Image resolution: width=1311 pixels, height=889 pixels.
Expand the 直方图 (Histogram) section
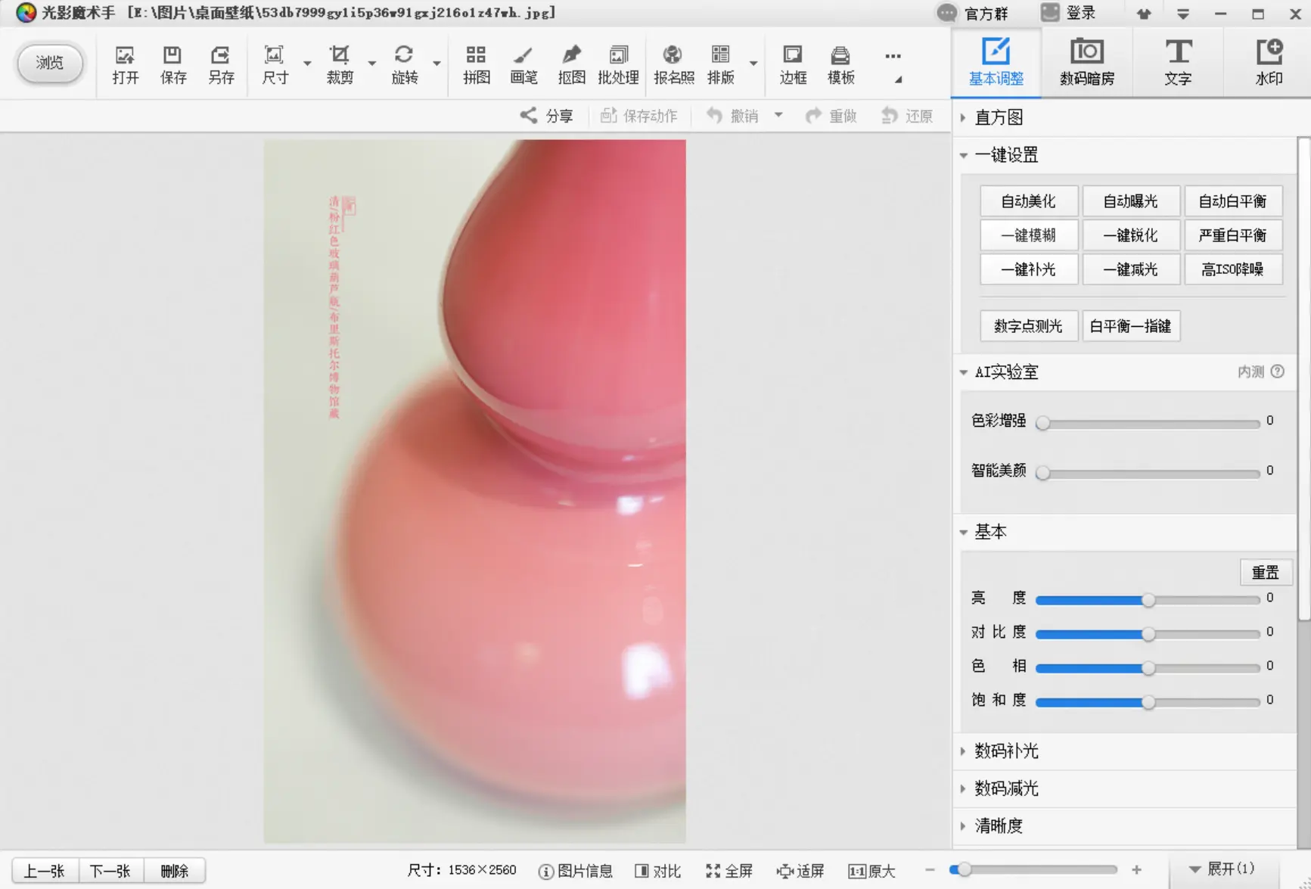point(997,117)
